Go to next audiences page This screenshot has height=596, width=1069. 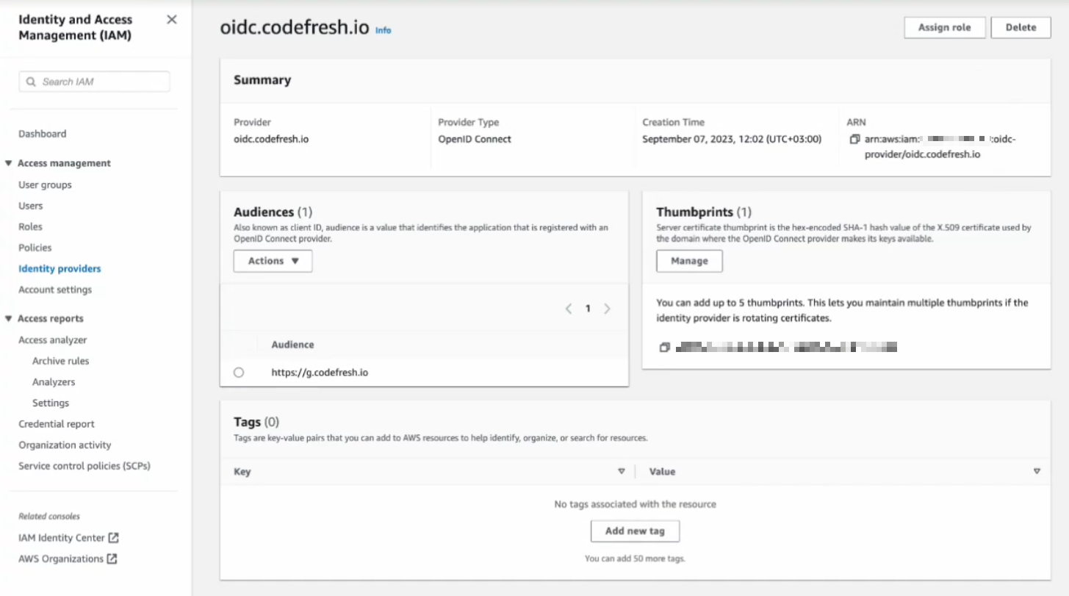pos(607,309)
